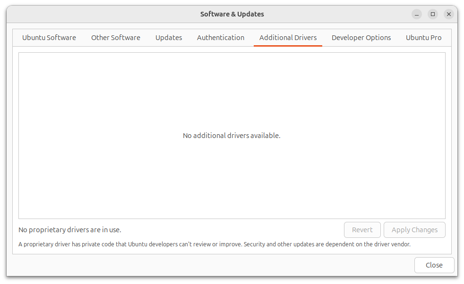Click the proprietary driver explanation text
Screen dimensions: 464x284
215,244
